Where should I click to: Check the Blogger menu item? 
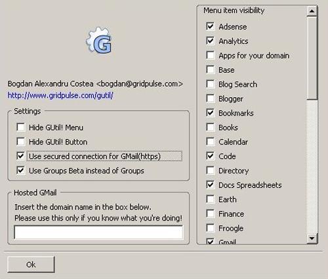(211, 98)
